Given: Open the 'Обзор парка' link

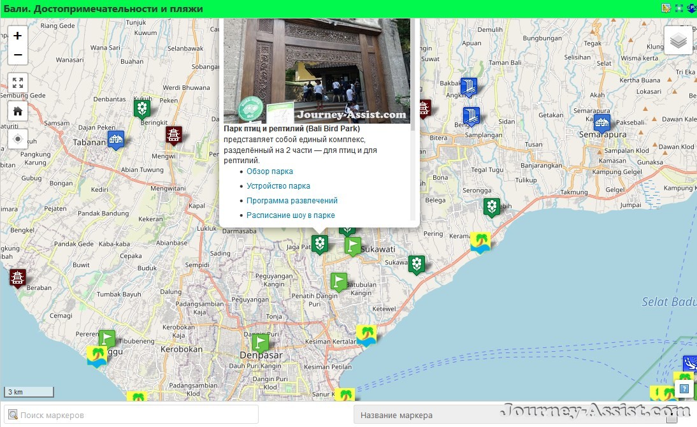Looking at the screenshot, I should 269,171.
